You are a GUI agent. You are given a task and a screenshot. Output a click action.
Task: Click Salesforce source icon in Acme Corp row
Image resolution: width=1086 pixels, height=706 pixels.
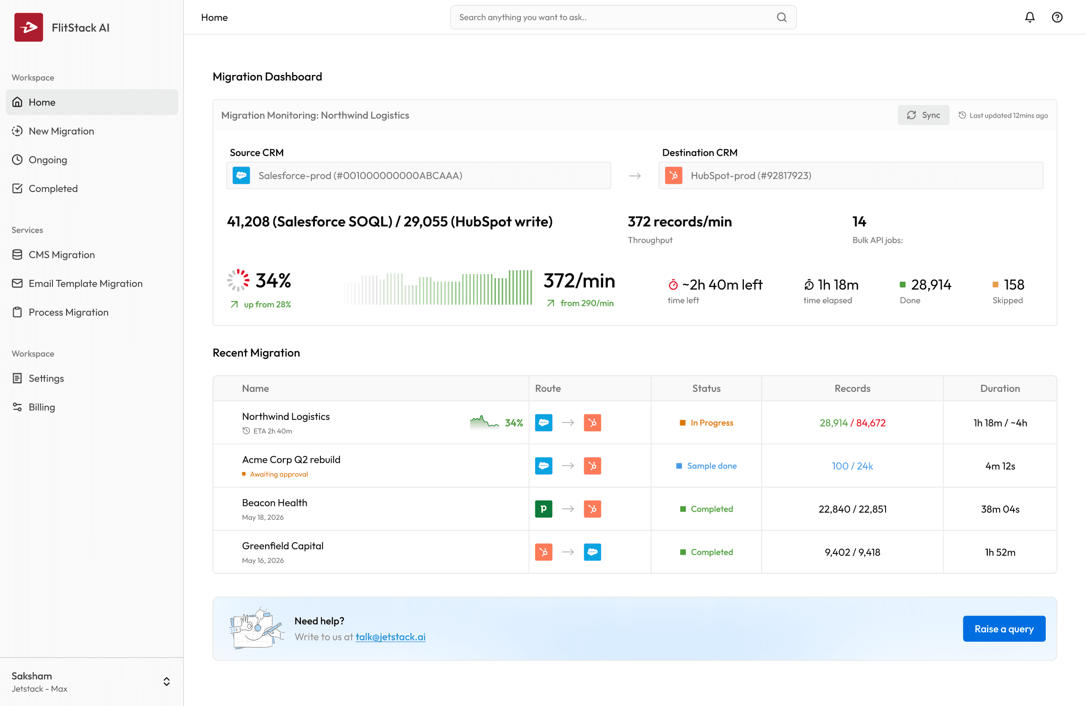coord(543,466)
